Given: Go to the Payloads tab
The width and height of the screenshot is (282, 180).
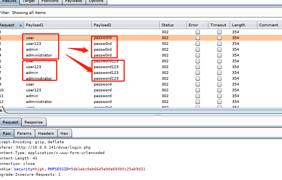Looking at the screenshot, I should pos(74,1).
